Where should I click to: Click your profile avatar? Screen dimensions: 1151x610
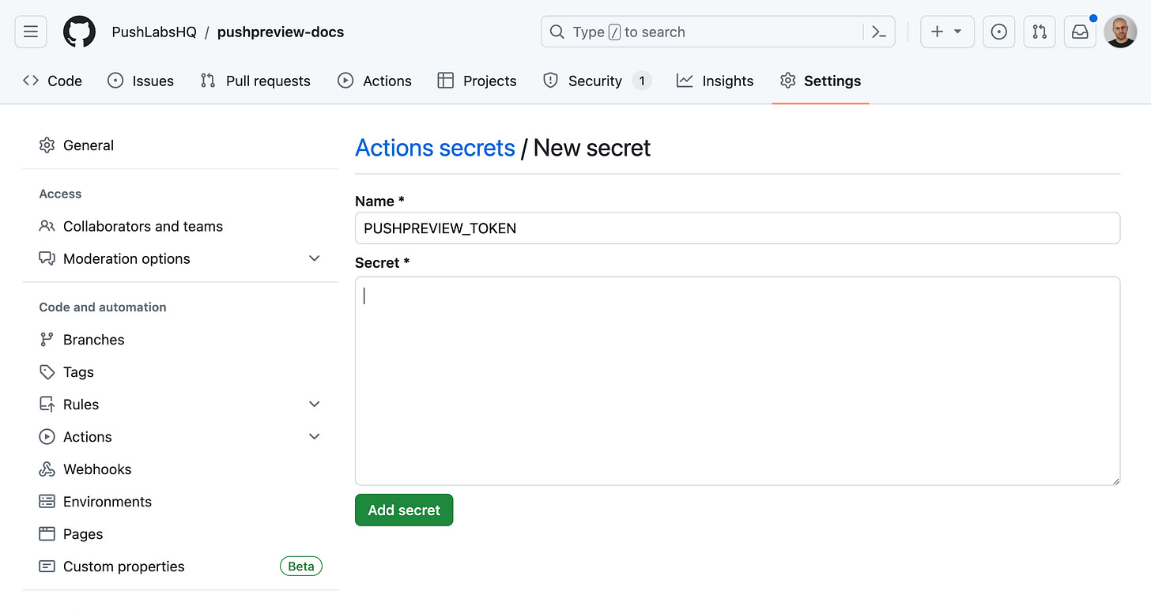coord(1121,32)
